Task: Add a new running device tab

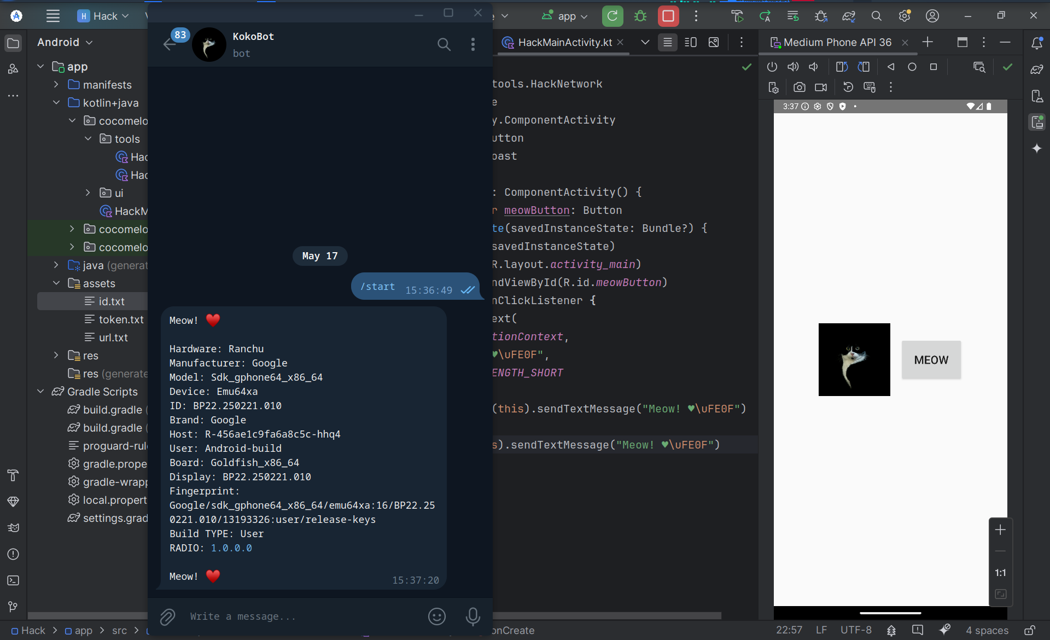Action: [928, 42]
